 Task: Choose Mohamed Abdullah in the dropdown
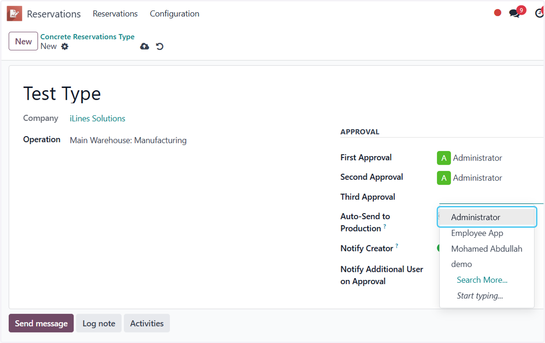[487, 249]
